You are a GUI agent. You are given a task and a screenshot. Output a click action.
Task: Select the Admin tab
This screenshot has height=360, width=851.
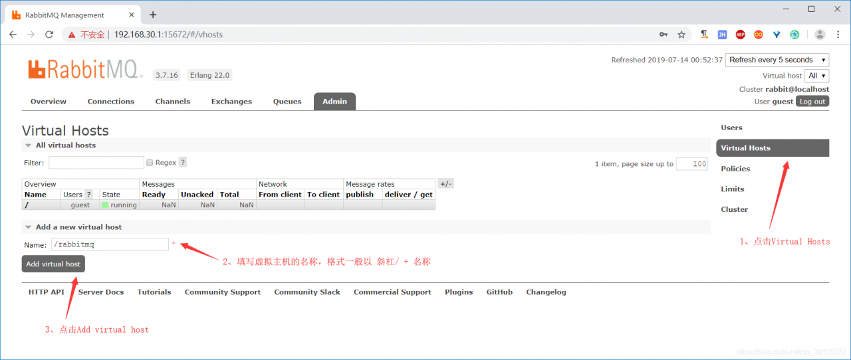tap(334, 102)
